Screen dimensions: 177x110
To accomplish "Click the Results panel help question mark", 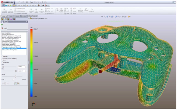I will 26,22.
